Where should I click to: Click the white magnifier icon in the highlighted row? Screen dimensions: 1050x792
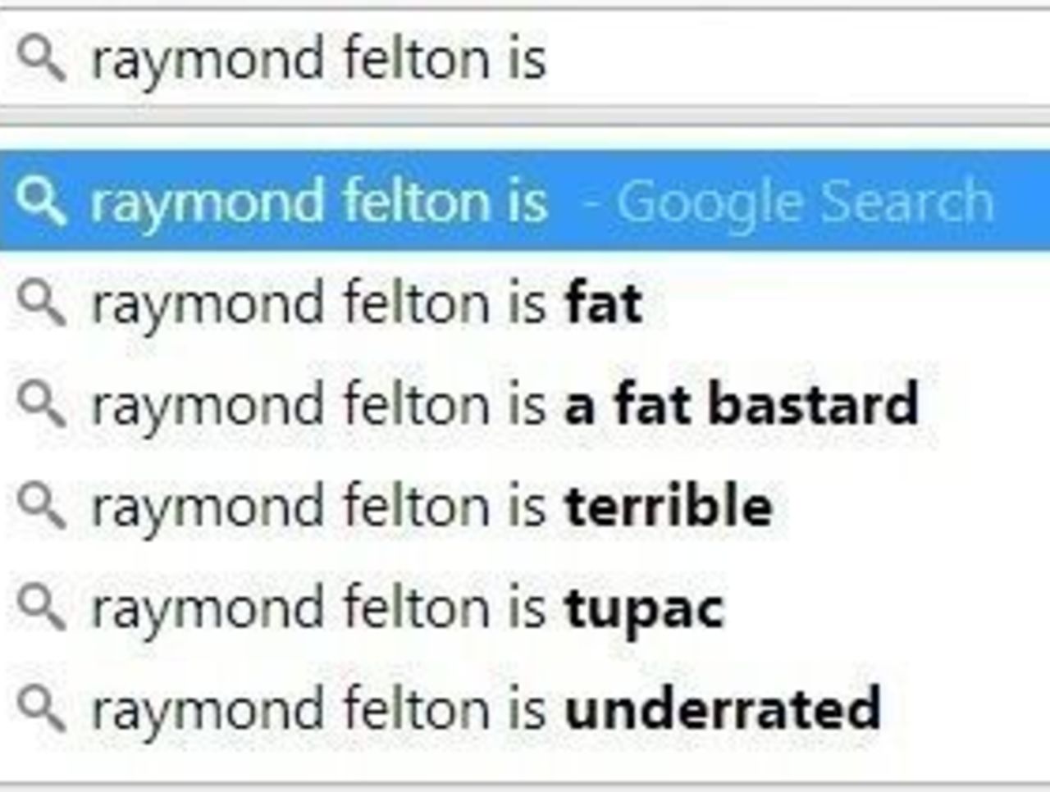coord(41,202)
